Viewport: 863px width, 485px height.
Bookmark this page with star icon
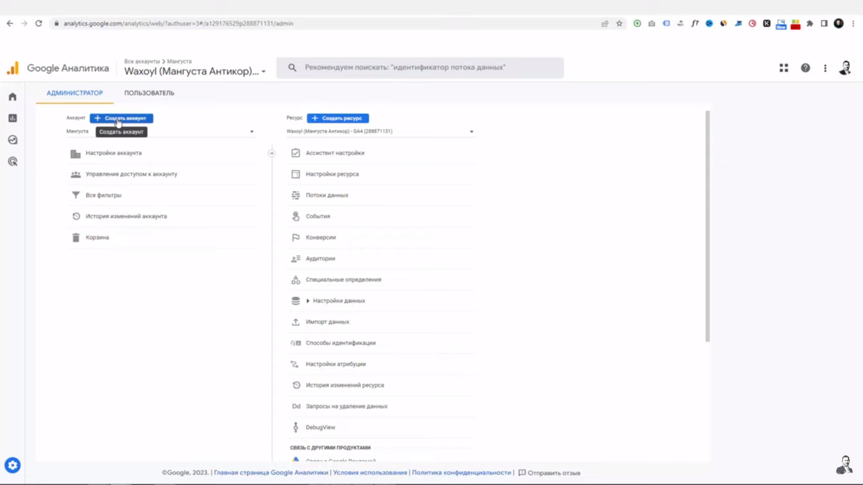pos(619,24)
